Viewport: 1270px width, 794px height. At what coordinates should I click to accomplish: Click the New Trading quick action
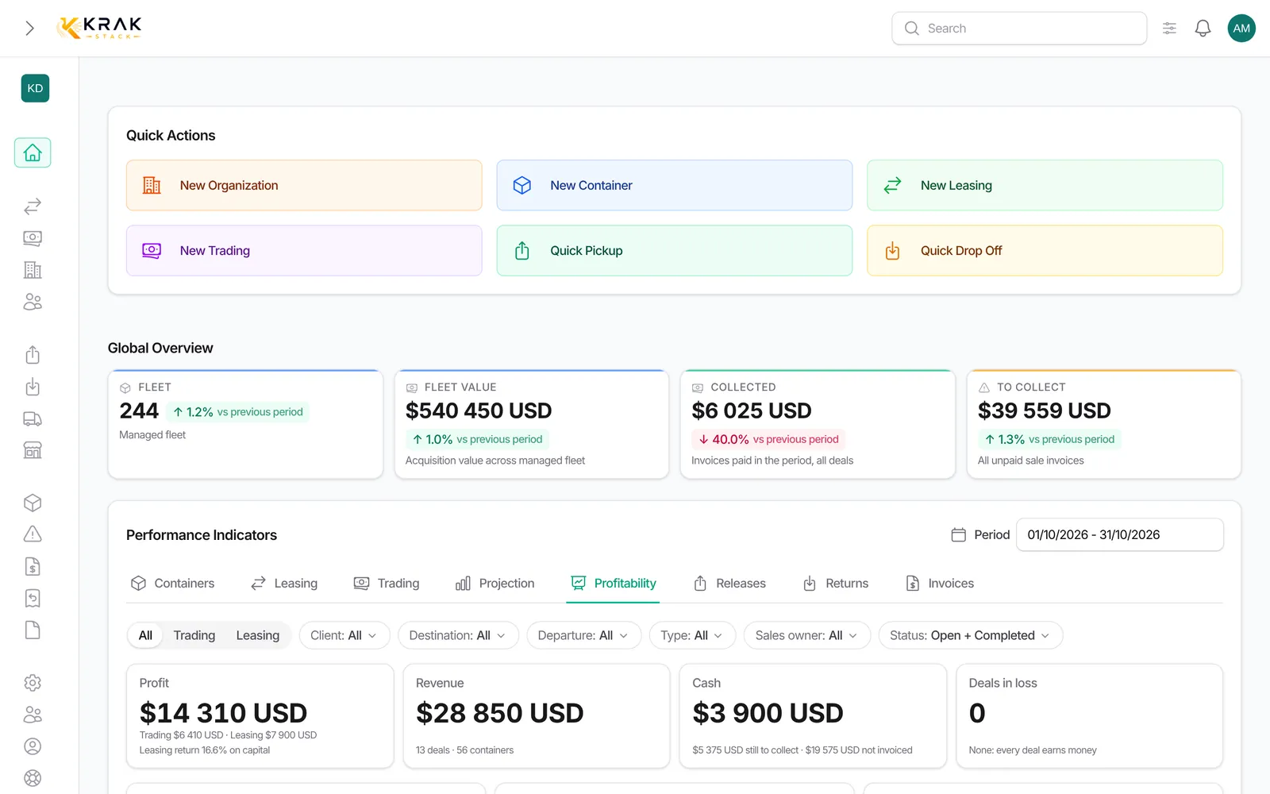tap(304, 250)
